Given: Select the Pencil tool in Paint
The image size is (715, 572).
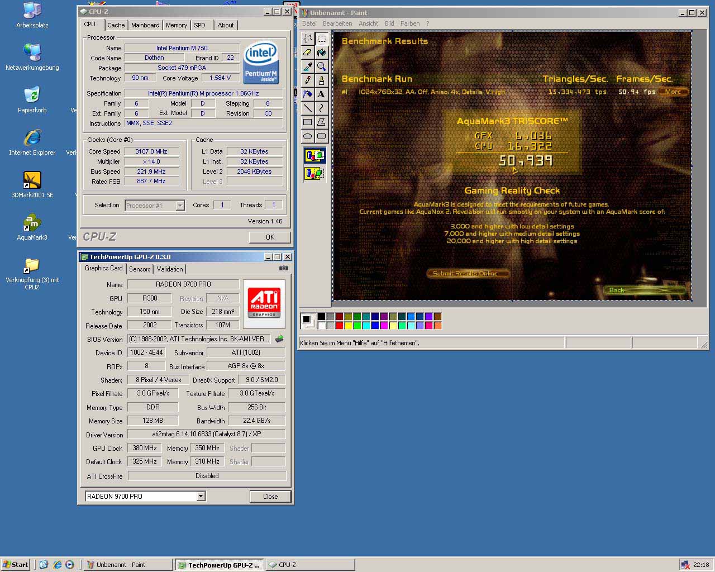Looking at the screenshot, I should pyautogui.click(x=308, y=80).
